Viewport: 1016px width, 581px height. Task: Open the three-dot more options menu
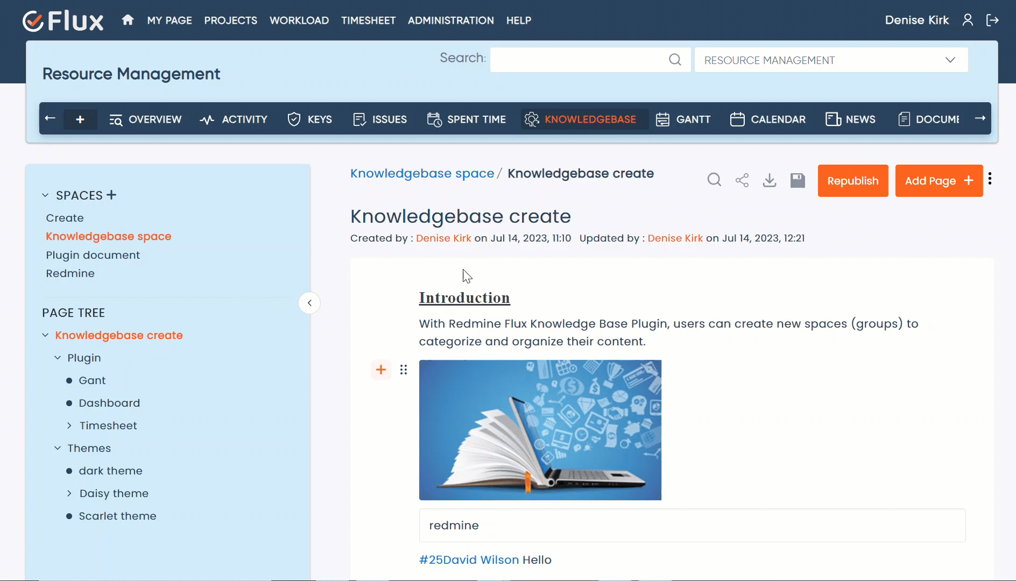tap(990, 179)
